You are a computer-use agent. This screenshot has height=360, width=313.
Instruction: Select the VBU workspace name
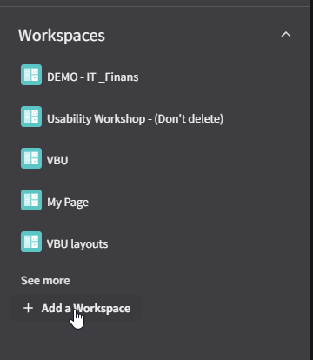pyautogui.click(x=57, y=160)
